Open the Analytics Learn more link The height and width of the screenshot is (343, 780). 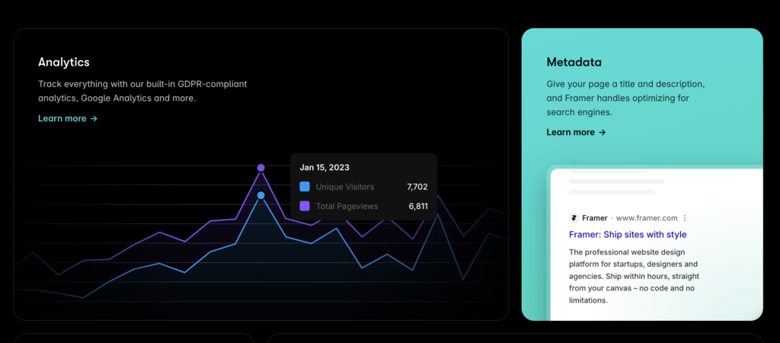(x=68, y=118)
